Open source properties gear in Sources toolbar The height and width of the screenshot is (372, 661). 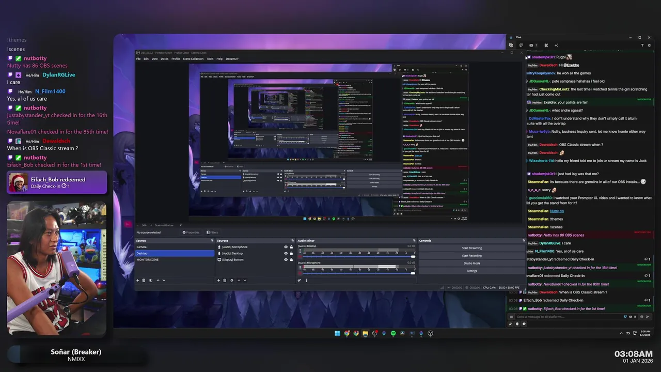click(x=232, y=280)
